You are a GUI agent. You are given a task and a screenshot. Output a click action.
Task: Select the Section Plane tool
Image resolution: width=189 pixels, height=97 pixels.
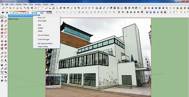point(6,81)
